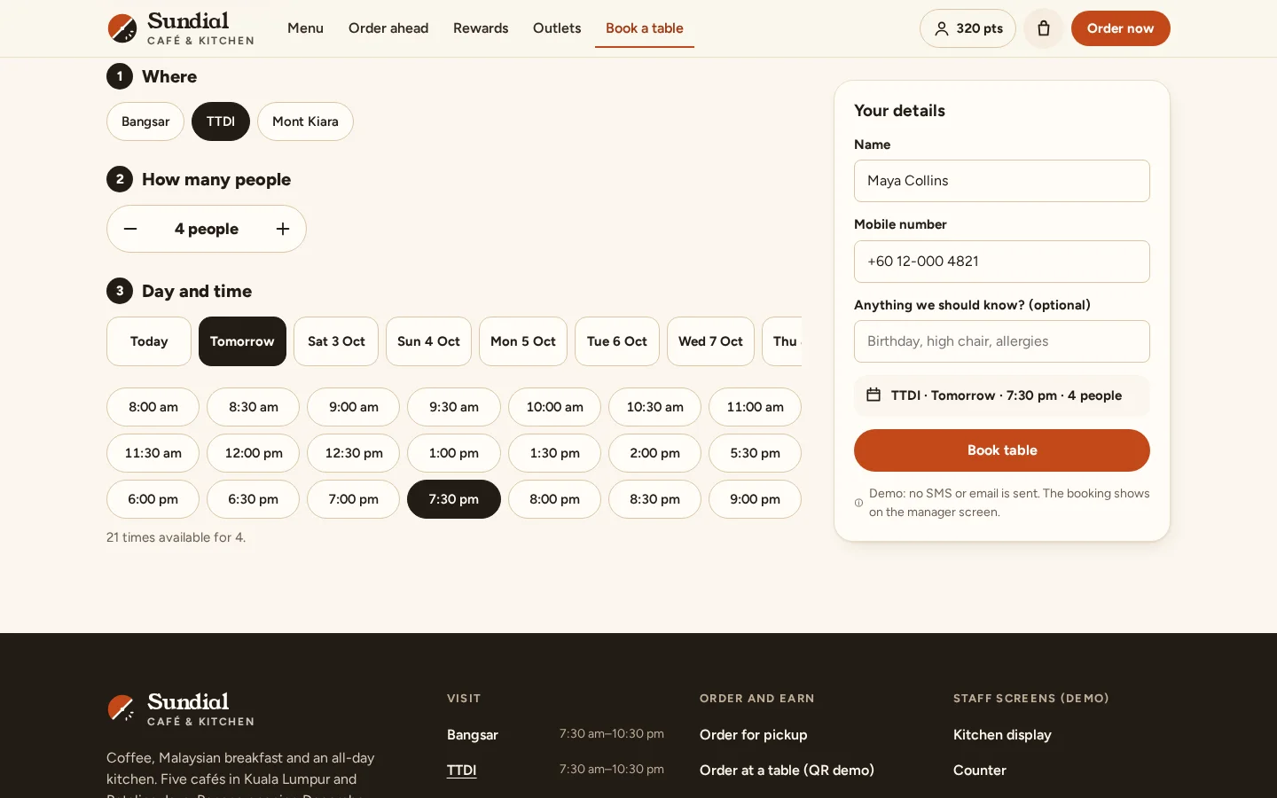Focus the Mobile number field
The height and width of the screenshot is (798, 1277).
coord(1002,262)
